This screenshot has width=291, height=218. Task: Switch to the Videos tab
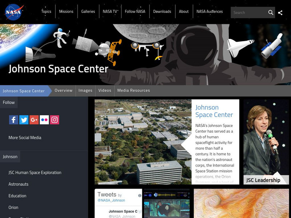click(x=105, y=90)
